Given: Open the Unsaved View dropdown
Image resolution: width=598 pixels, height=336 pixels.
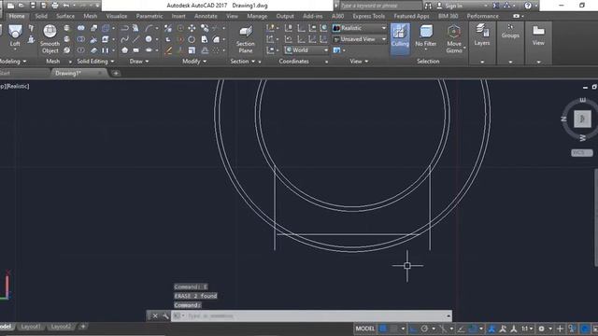Looking at the screenshot, I should (359, 39).
